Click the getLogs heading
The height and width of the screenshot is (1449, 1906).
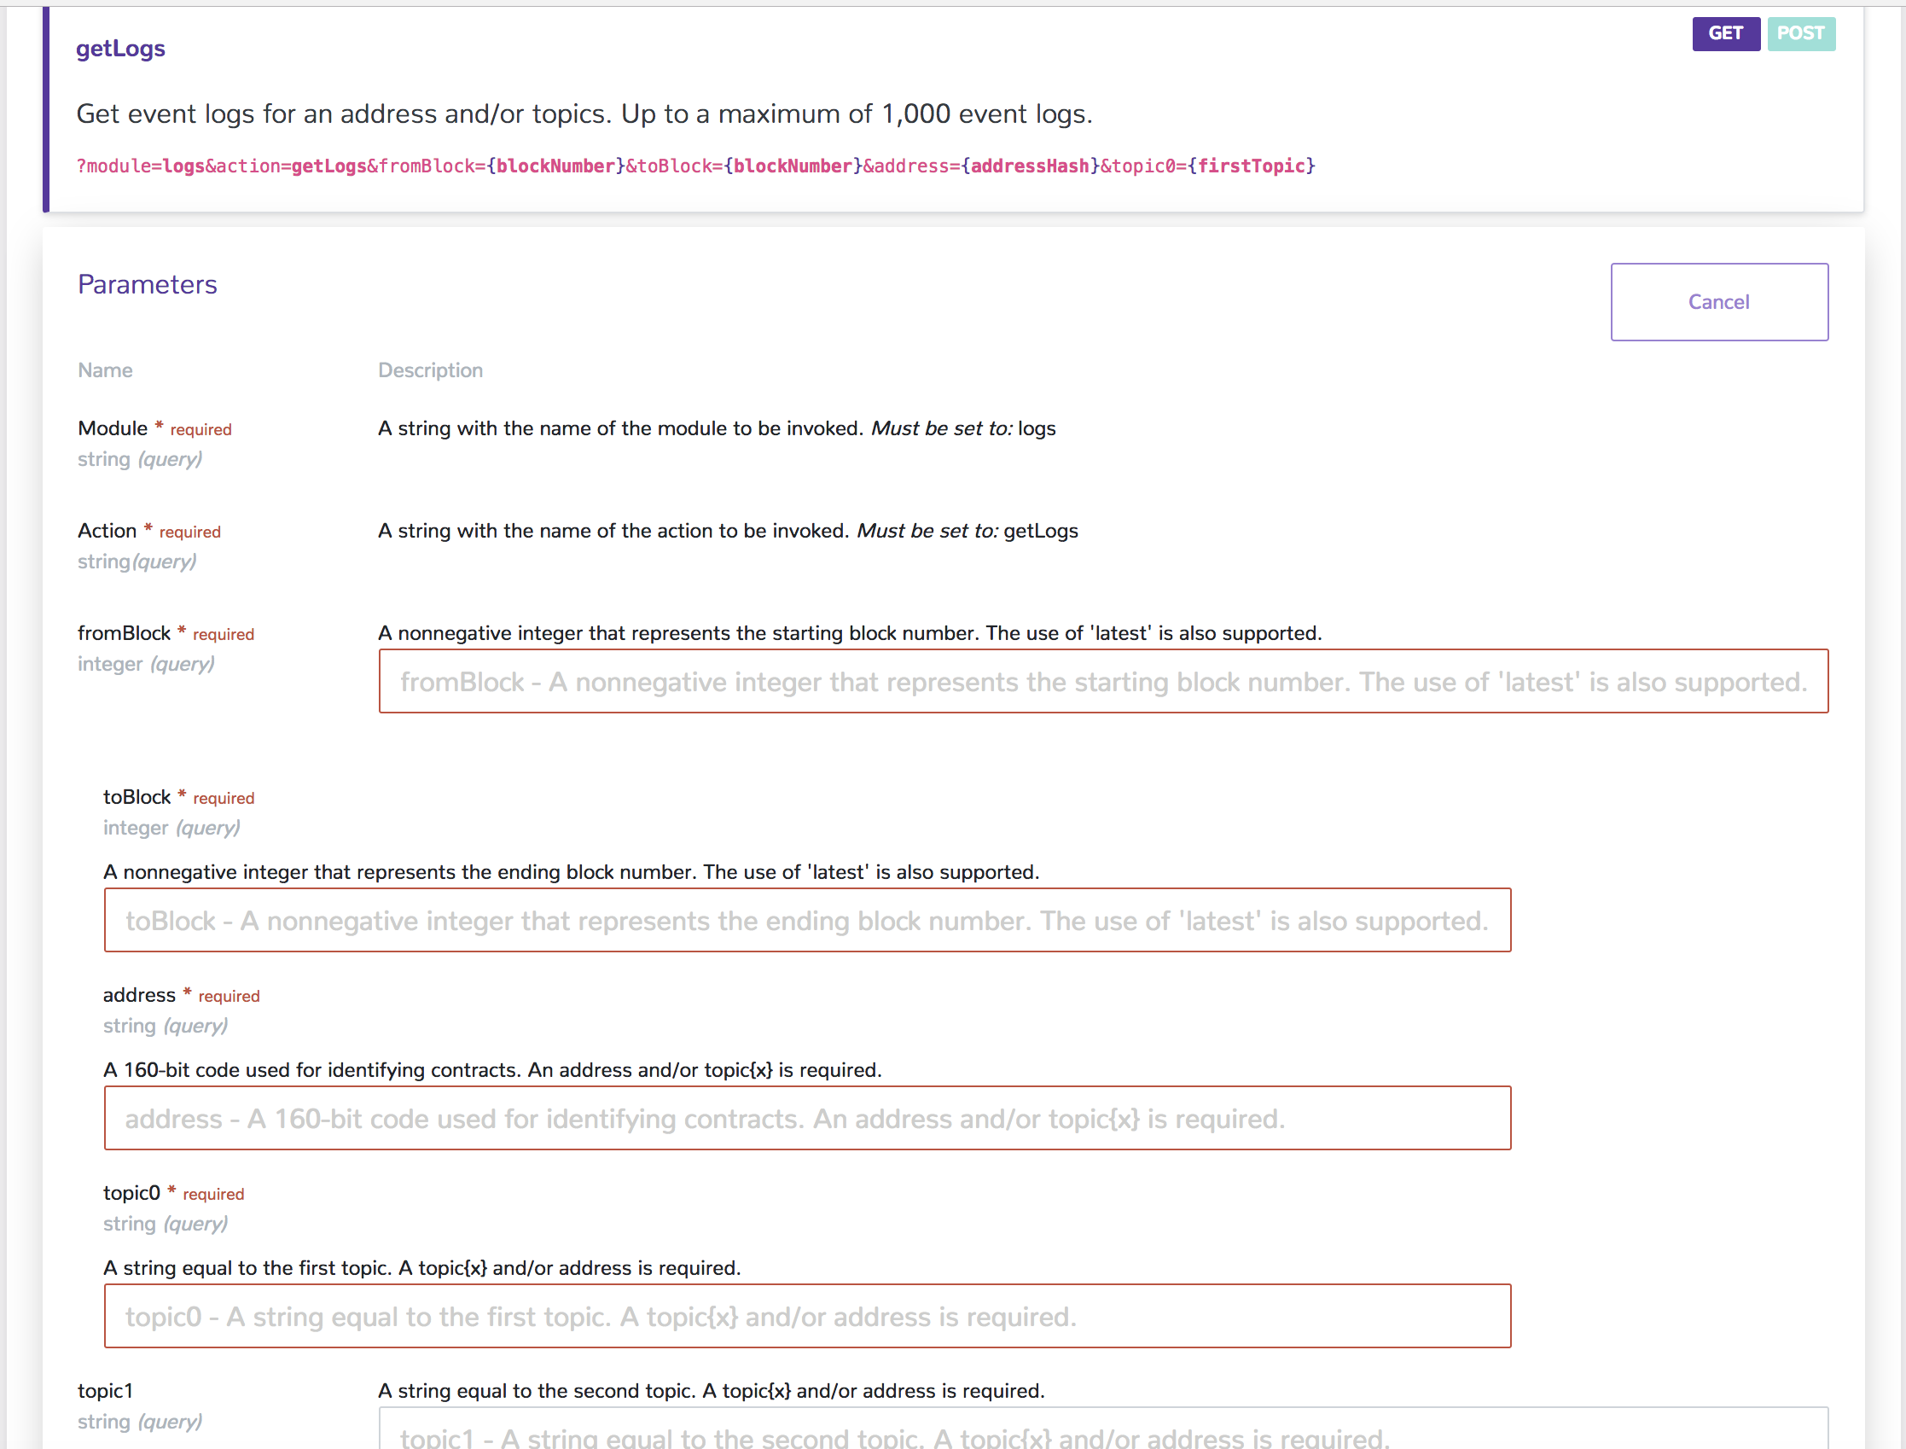tap(121, 49)
